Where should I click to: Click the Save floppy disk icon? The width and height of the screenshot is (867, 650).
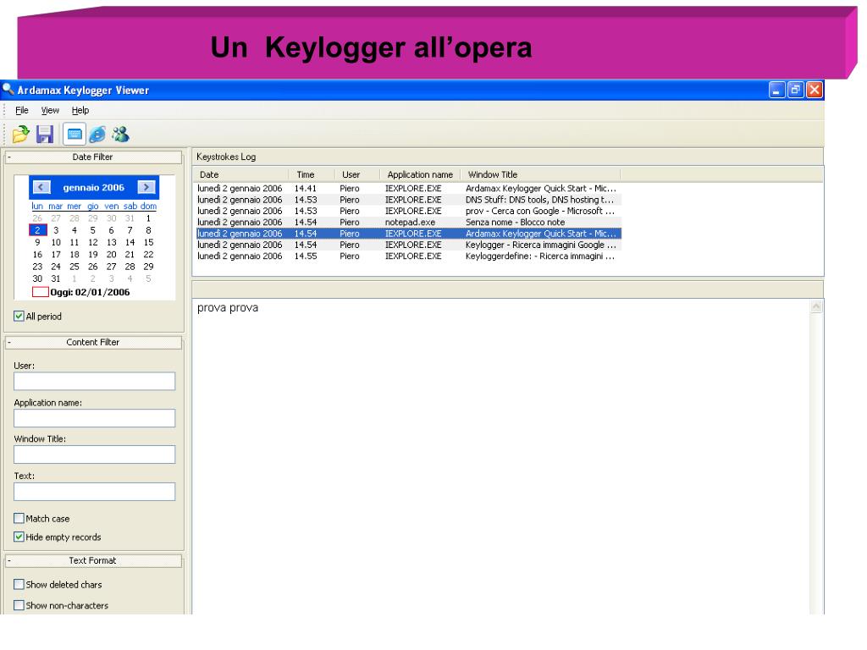45,134
